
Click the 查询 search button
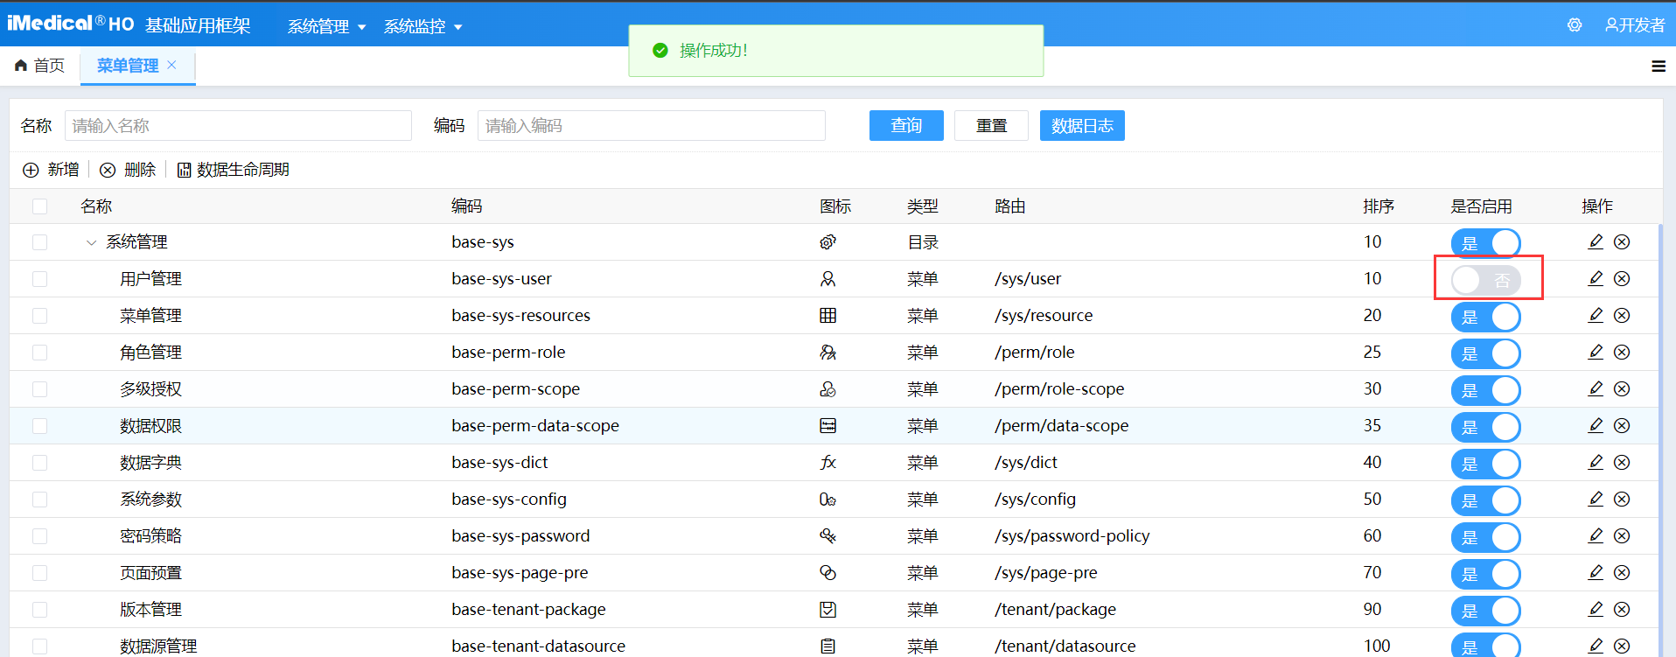pos(906,126)
